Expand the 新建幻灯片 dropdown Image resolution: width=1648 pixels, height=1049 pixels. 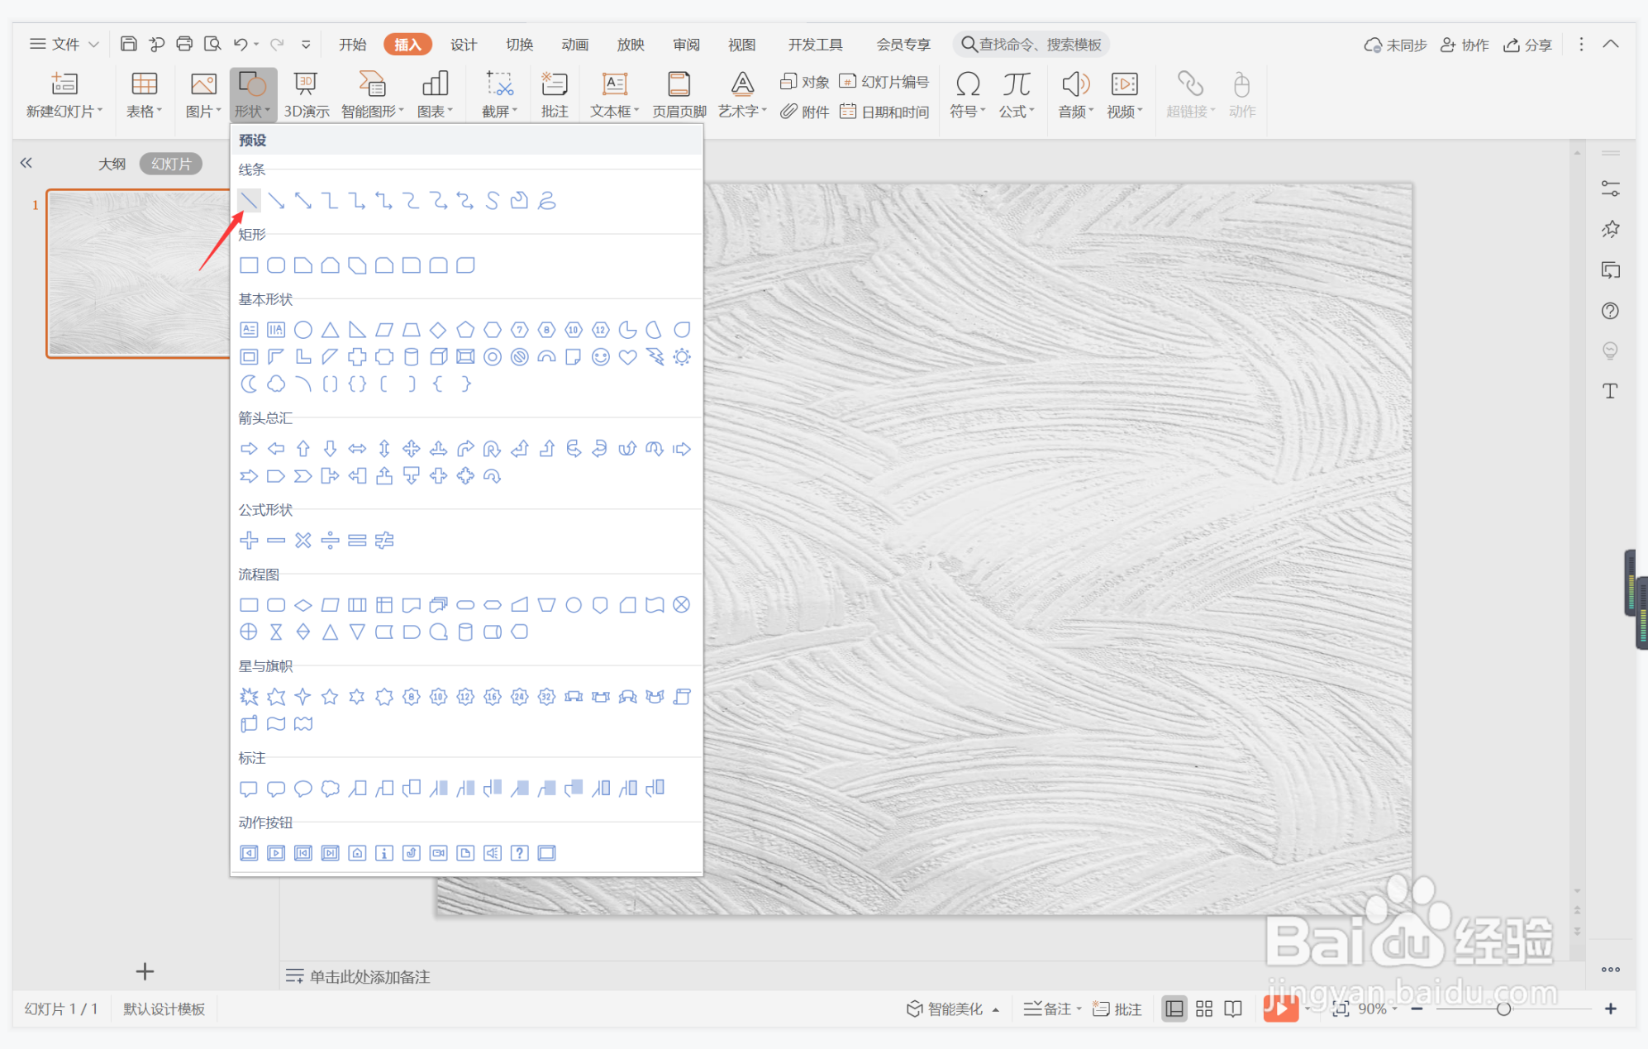pyautogui.click(x=64, y=111)
